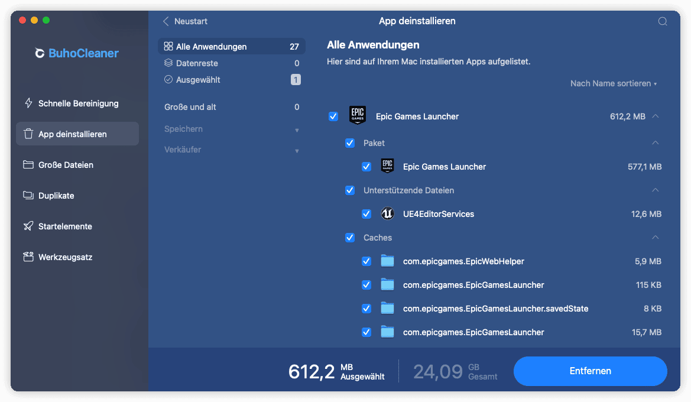Image resolution: width=691 pixels, height=402 pixels.
Task: Click the Duplikate folders icon
Action: [x=28, y=195]
